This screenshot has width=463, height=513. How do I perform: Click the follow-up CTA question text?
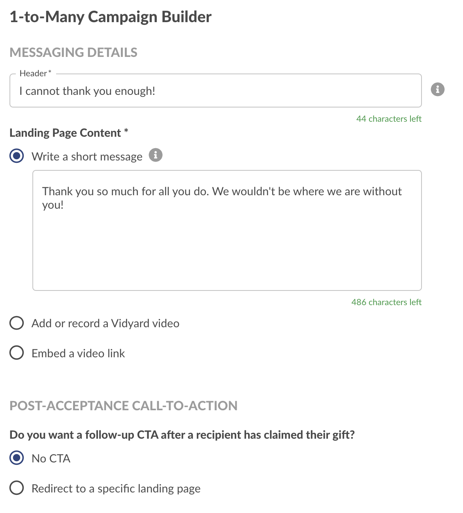tap(182, 435)
